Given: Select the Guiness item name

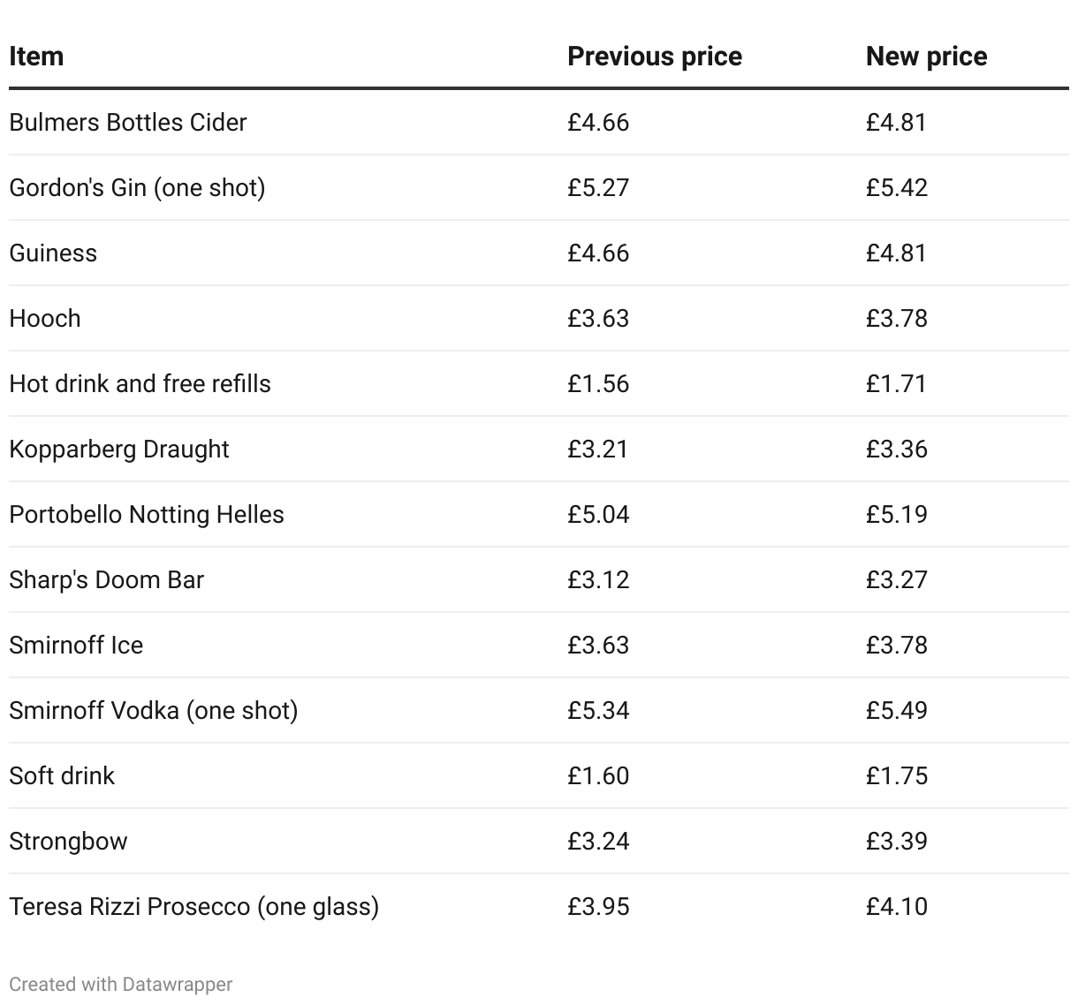Looking at the screenshot, I should [x=53, y=253].
